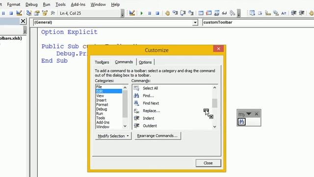314x177 pixels.
Task: Click Commands list scroll down arrow
Action: pos(215,127)
